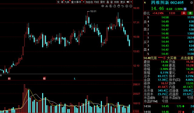Click the red 买 buy button

pyautogui.click(x=184, y=13)
